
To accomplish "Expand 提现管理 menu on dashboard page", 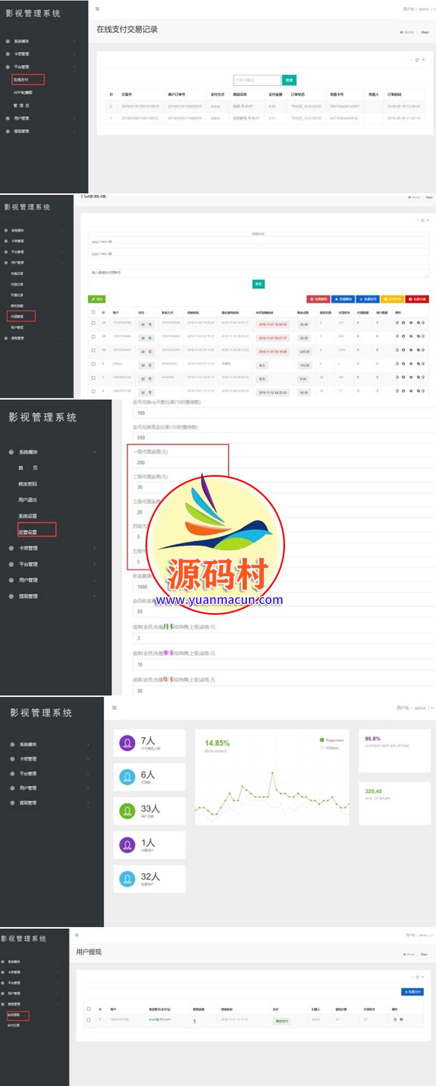I will pos(49,803).
